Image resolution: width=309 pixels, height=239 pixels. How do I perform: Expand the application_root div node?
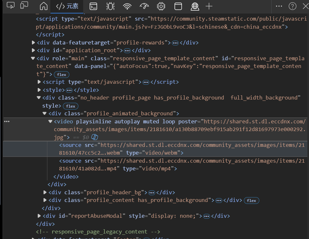[33, 50]
